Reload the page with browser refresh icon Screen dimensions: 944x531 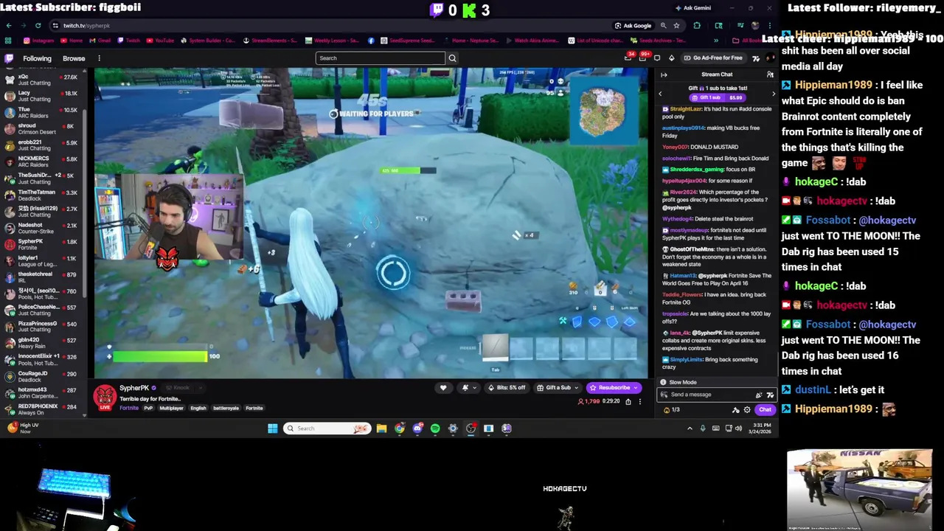(x=40, y=26)
